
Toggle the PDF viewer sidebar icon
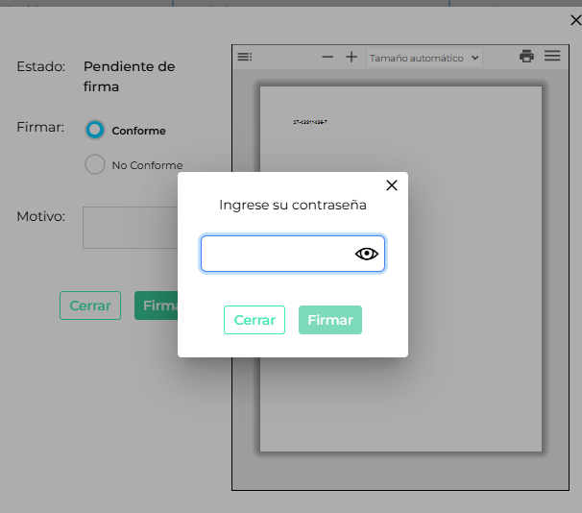pyautogui.click(x=245, y=57)
